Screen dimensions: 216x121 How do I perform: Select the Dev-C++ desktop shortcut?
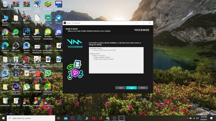58,5
